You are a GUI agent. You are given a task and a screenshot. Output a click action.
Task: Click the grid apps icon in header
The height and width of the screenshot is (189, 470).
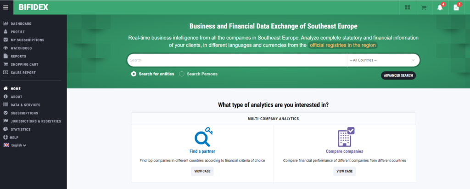pyautogui.click(x=408, y=7)
